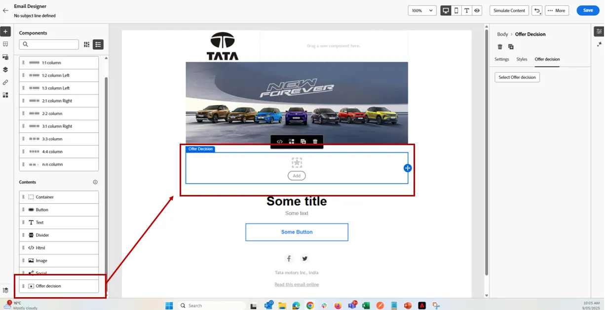Select mobile preview mode
This screenshot has width=605, height=310.
click(x=456, y=10)
